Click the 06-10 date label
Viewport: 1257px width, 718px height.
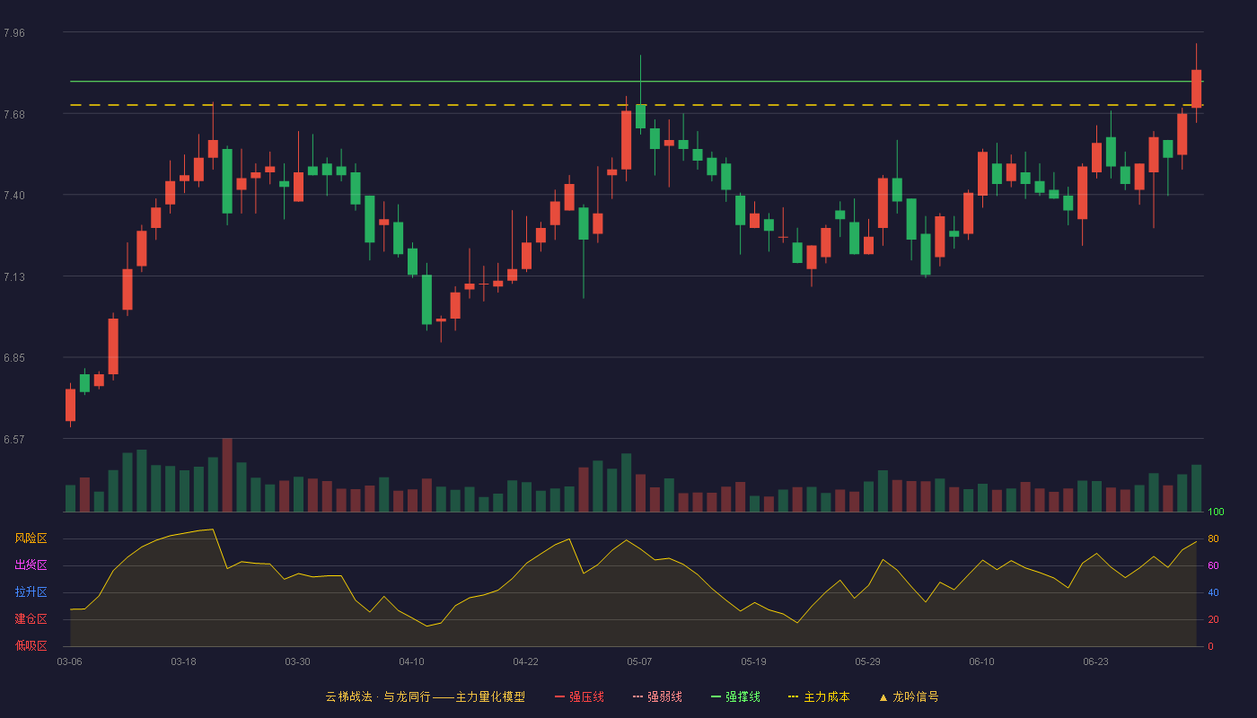click(x=981, y=661)
